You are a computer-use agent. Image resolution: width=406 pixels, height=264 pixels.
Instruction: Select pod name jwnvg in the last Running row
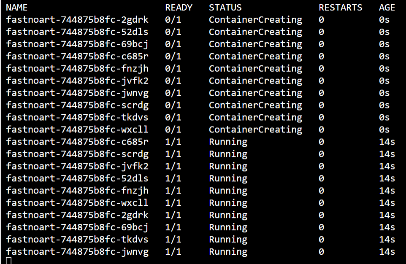tap(77, 252)
